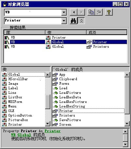
Task: Toggle search results with the double chevron button
Action: pyautogui.click(x=81, y=21)
